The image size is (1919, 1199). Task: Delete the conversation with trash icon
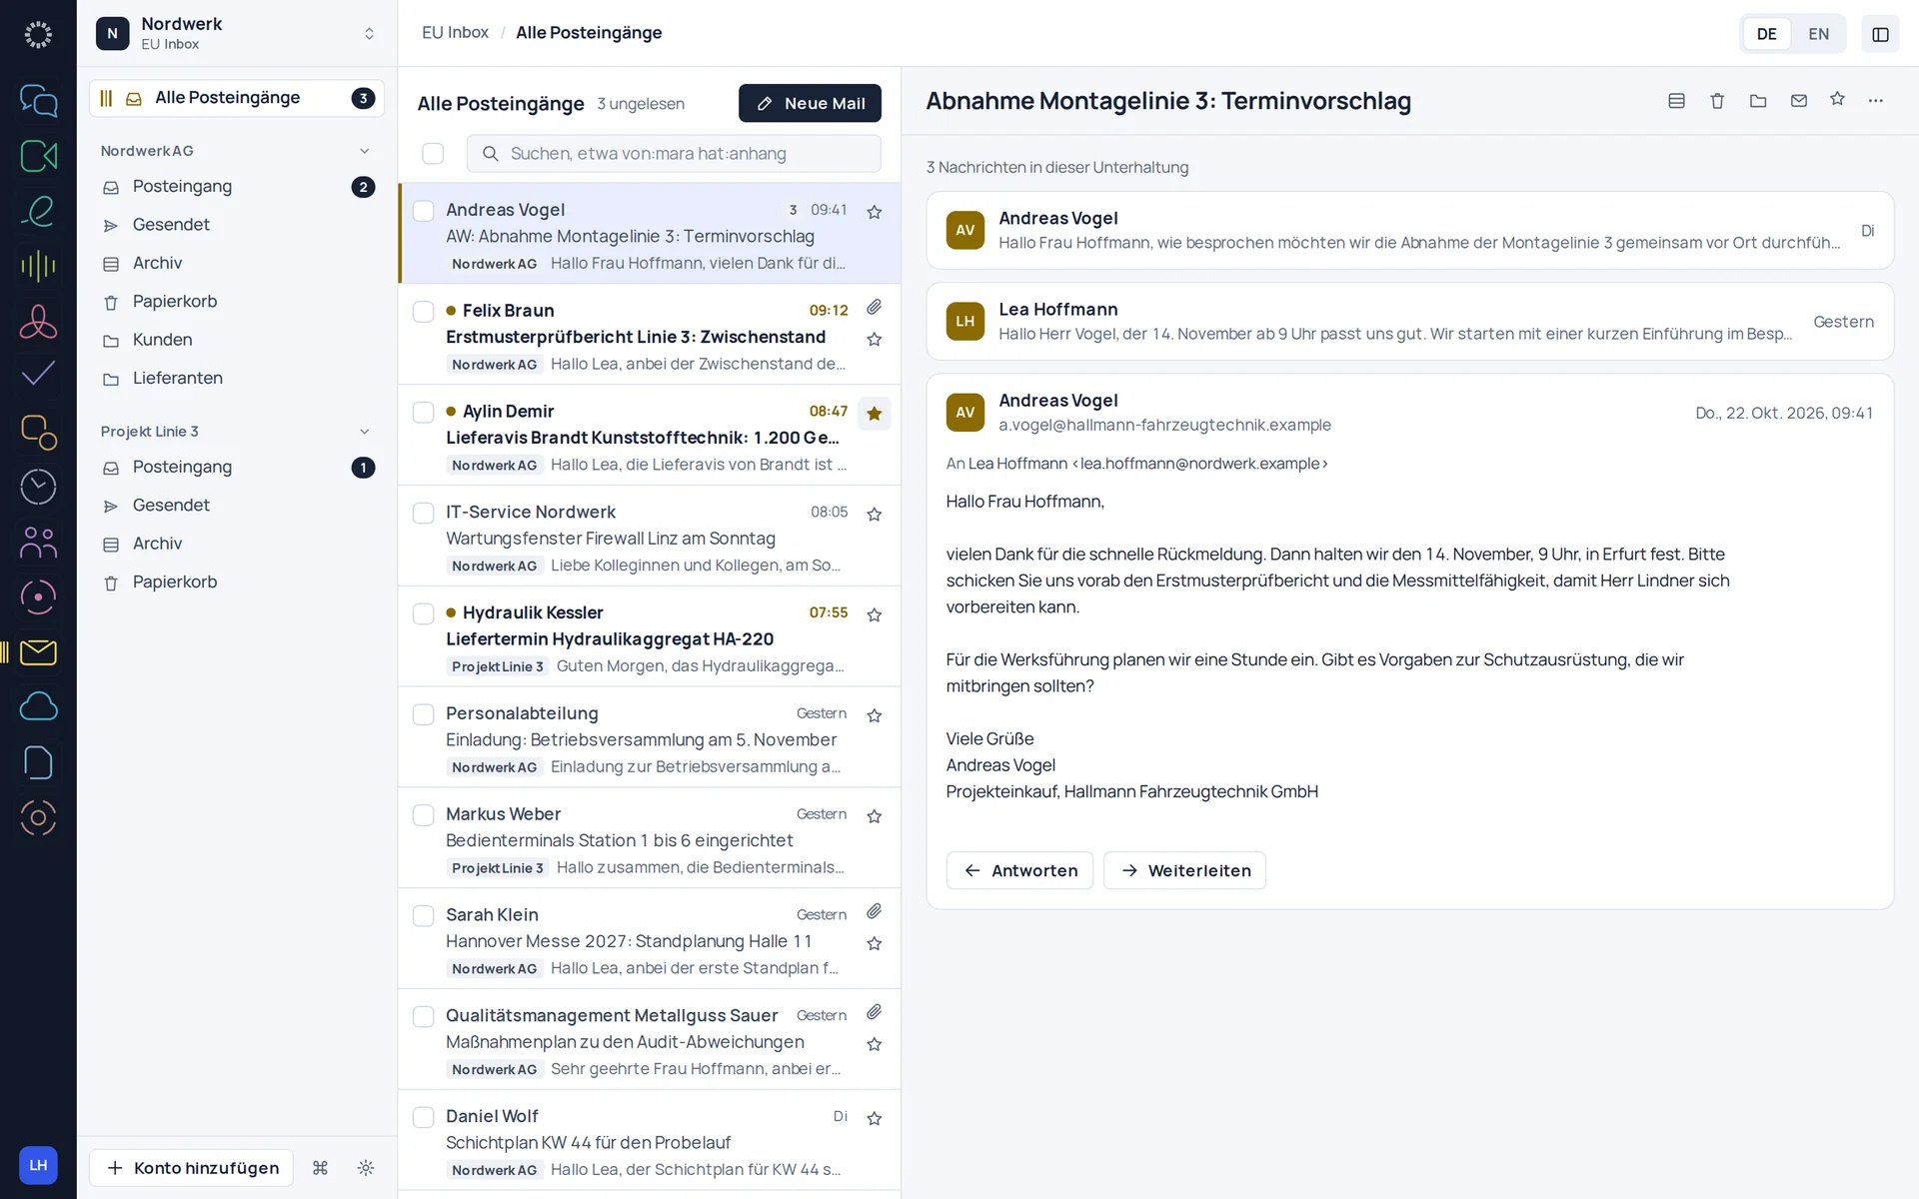[x=1717, y=100]
